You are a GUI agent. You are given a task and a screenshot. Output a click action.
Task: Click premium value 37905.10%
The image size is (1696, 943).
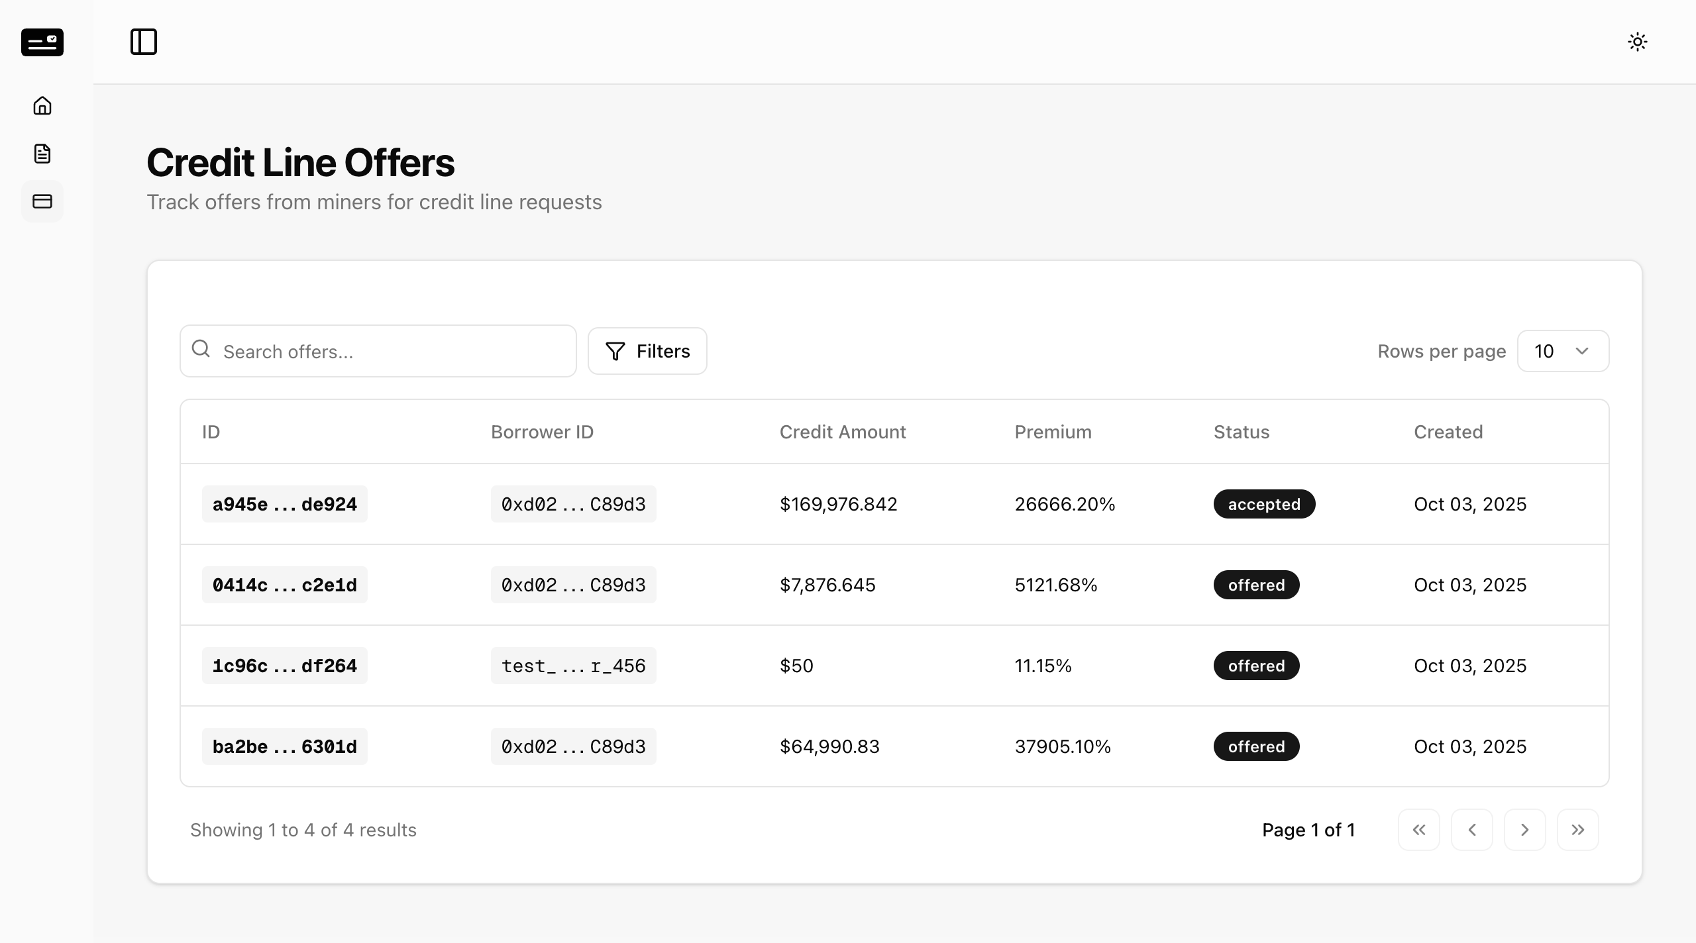tap(1063, 746)
